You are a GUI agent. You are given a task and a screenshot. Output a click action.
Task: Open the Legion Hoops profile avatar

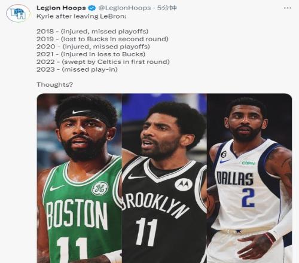pyautogui.click(x=19, y=13)
